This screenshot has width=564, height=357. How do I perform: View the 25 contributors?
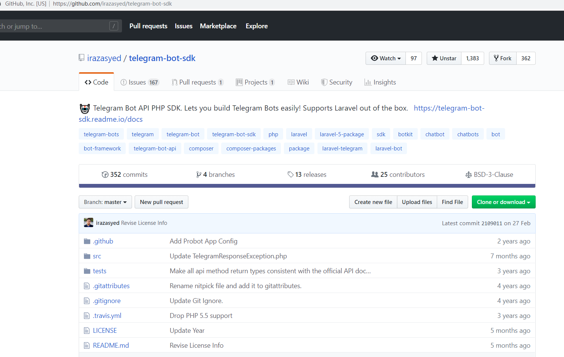pos(398,175)
